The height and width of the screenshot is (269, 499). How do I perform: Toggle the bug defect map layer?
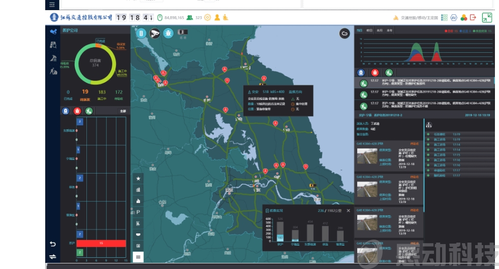168,33
